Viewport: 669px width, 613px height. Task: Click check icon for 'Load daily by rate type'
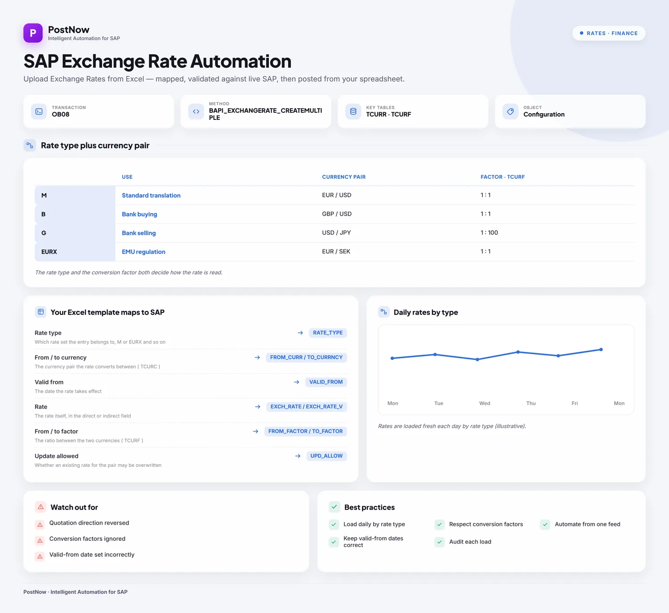[x=334, y=524]
